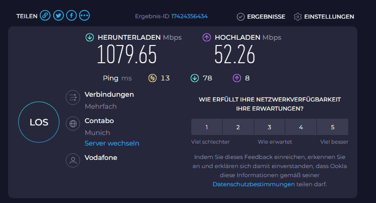Viewport: 376px width, 203px height.
Task: Click the Hochladen upload arrow icon
Action: pos(207,37)
